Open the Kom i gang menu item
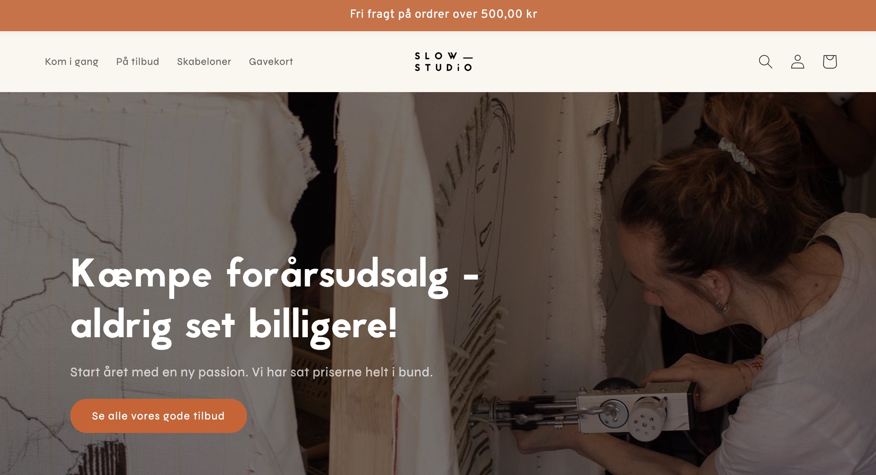876x475 pixels. [x=72, y=62]
